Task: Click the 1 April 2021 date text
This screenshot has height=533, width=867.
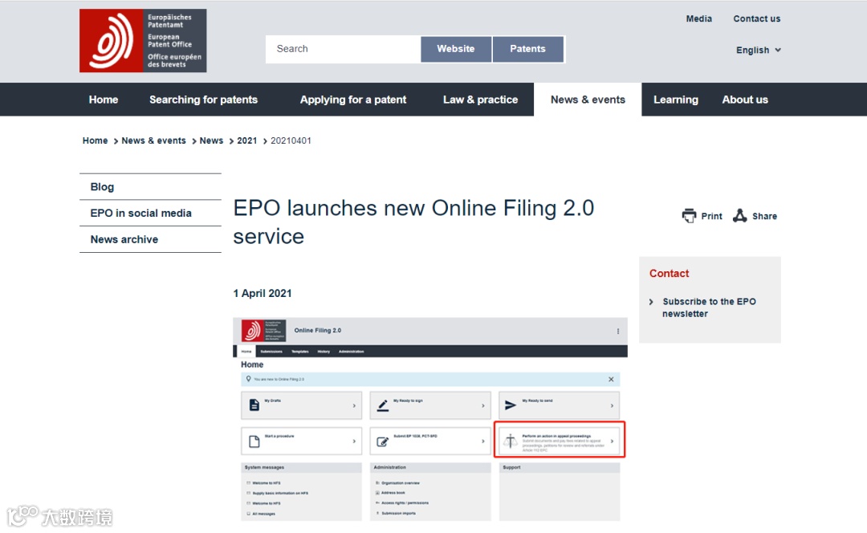Action: (x=262, y=293)
